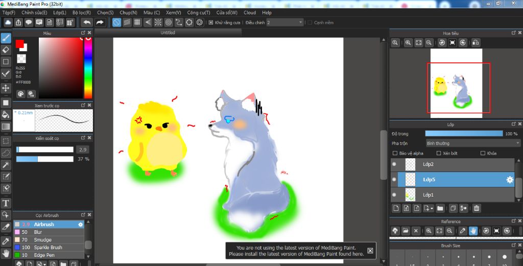Open the Cloud menu
Viewport: 523px width, 266px height.
250,13
